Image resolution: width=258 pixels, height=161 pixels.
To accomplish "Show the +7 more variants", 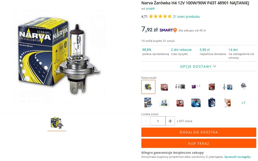I will pyautogui.click(x=243, y=103).
